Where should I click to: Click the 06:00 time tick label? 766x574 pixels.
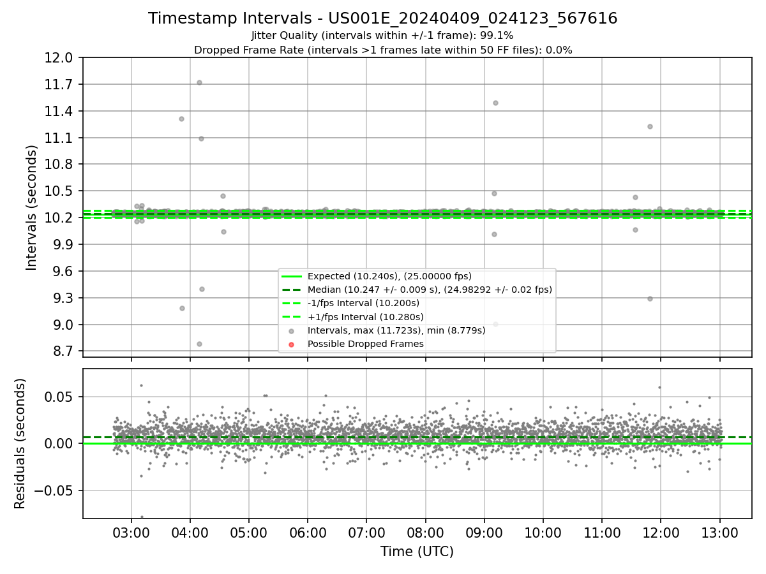308,533
